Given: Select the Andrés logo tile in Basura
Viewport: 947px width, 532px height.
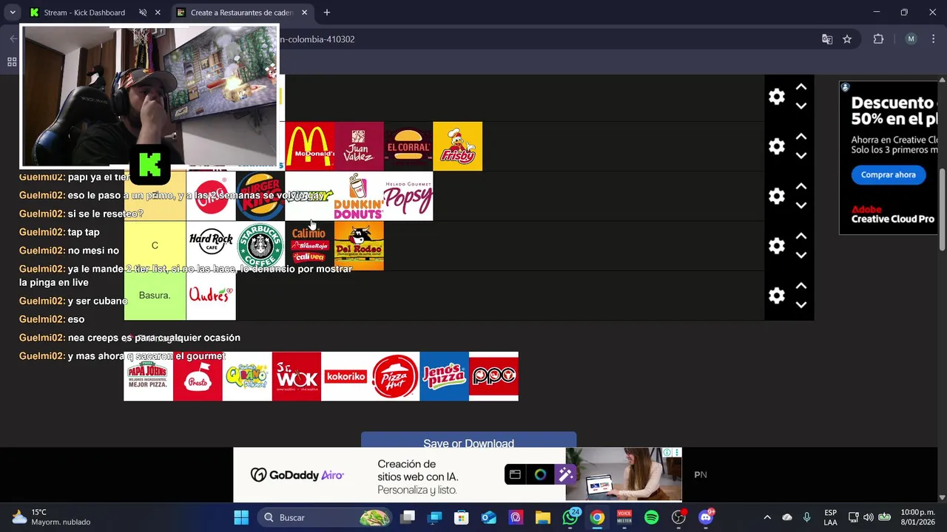Looking at the screenshot, I should tap(211, 296).
